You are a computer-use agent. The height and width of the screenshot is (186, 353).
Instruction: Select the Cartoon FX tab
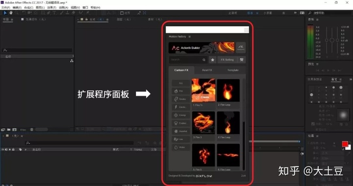click(x=181, y=70)
